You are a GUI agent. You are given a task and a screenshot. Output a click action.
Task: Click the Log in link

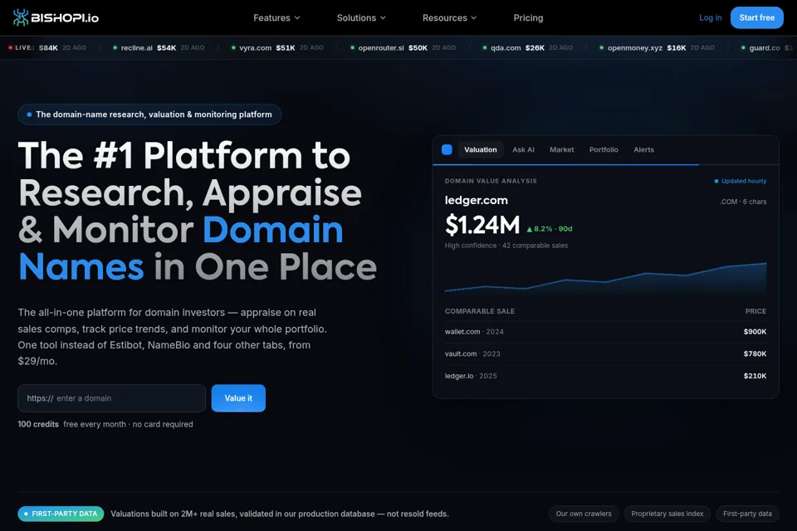click(710, 17)
